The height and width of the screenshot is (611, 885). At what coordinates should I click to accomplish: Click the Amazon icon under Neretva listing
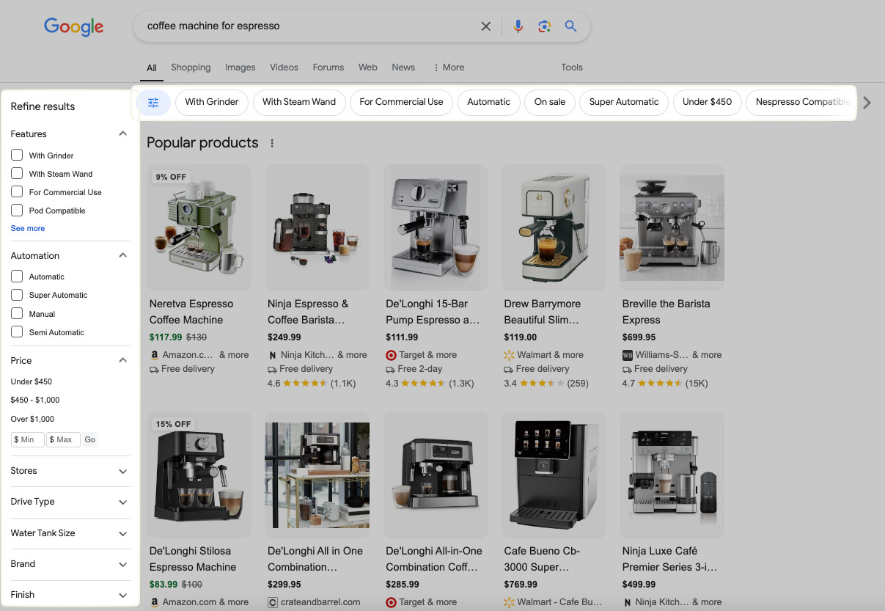point(154,355)
